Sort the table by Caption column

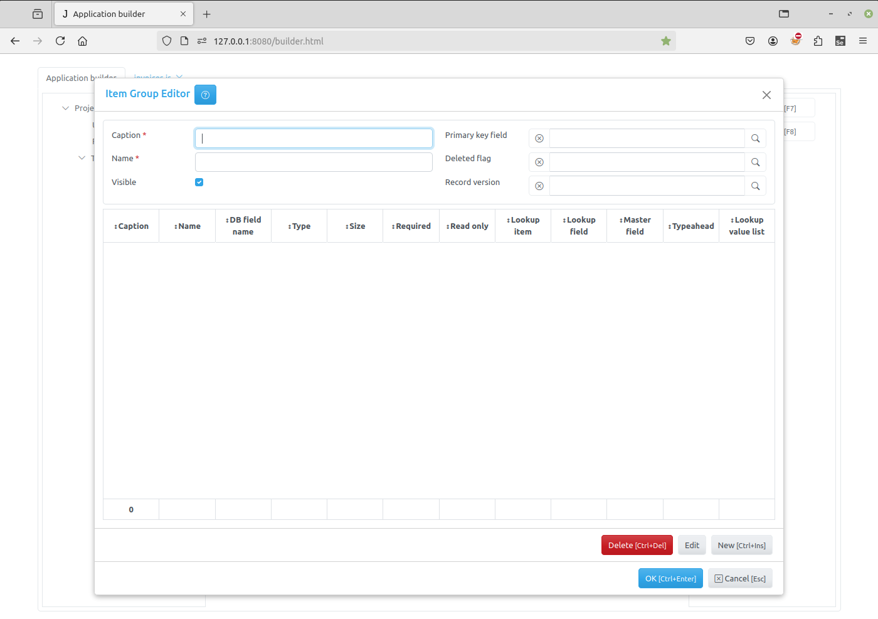(132, 226)
